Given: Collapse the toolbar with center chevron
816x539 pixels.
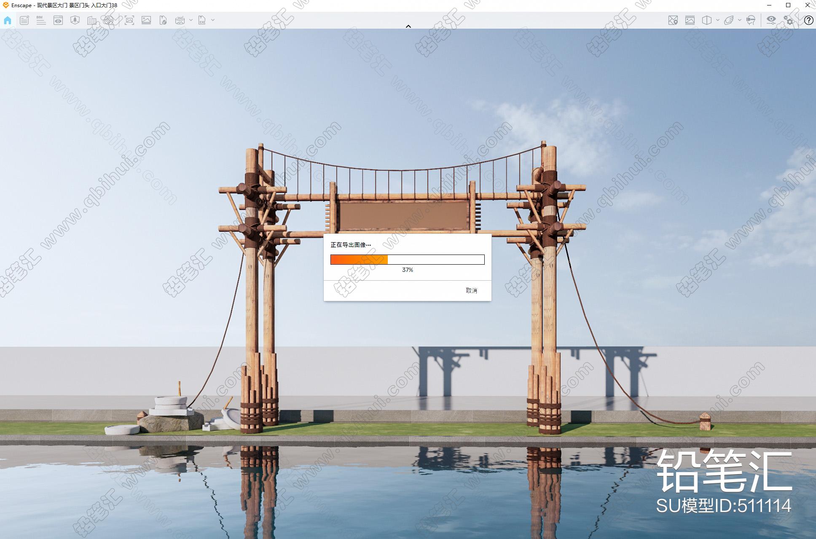Looking at the screenshot, I should (x=408, y=26).
